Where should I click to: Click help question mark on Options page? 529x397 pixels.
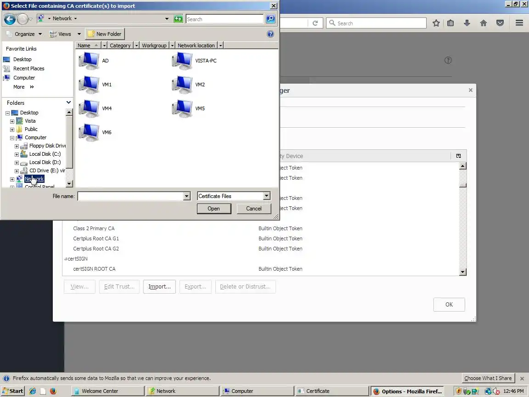coord(448,61)
